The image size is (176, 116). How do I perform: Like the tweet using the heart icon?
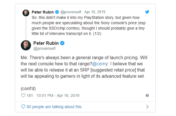pos(23,95)
